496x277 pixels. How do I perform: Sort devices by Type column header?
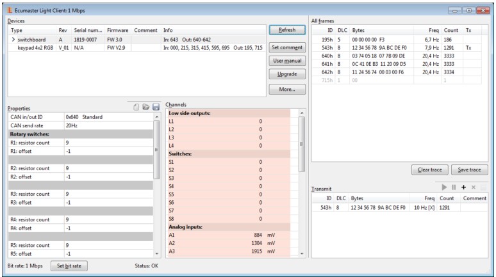(31, 30)
